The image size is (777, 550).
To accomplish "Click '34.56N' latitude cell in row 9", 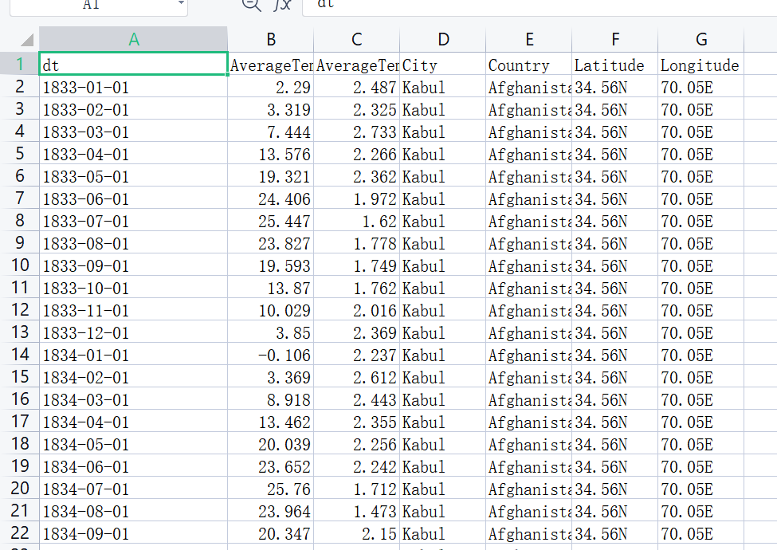I will [x=615, y=243].
